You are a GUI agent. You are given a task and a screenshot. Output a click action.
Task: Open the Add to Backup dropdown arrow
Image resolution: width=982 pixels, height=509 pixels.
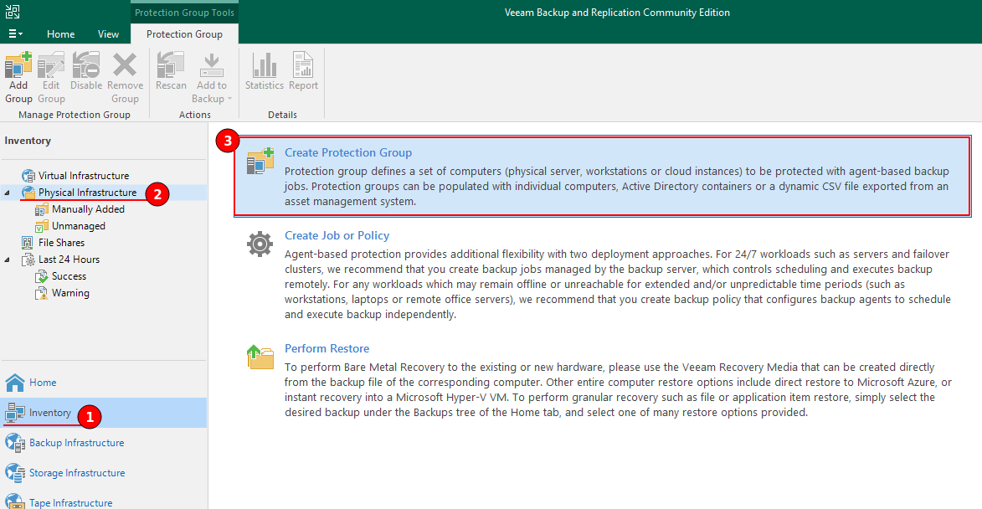(x=230, y=99)
